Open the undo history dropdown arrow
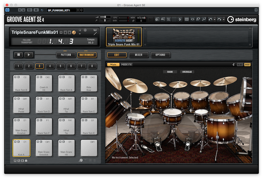Screen dimensions: 263x179 click(215, 20)
